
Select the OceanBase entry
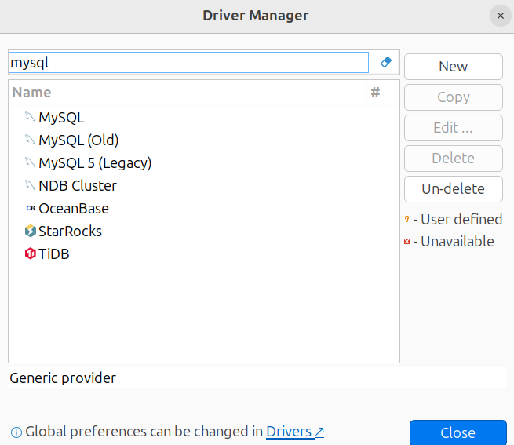tap(74, 209)
